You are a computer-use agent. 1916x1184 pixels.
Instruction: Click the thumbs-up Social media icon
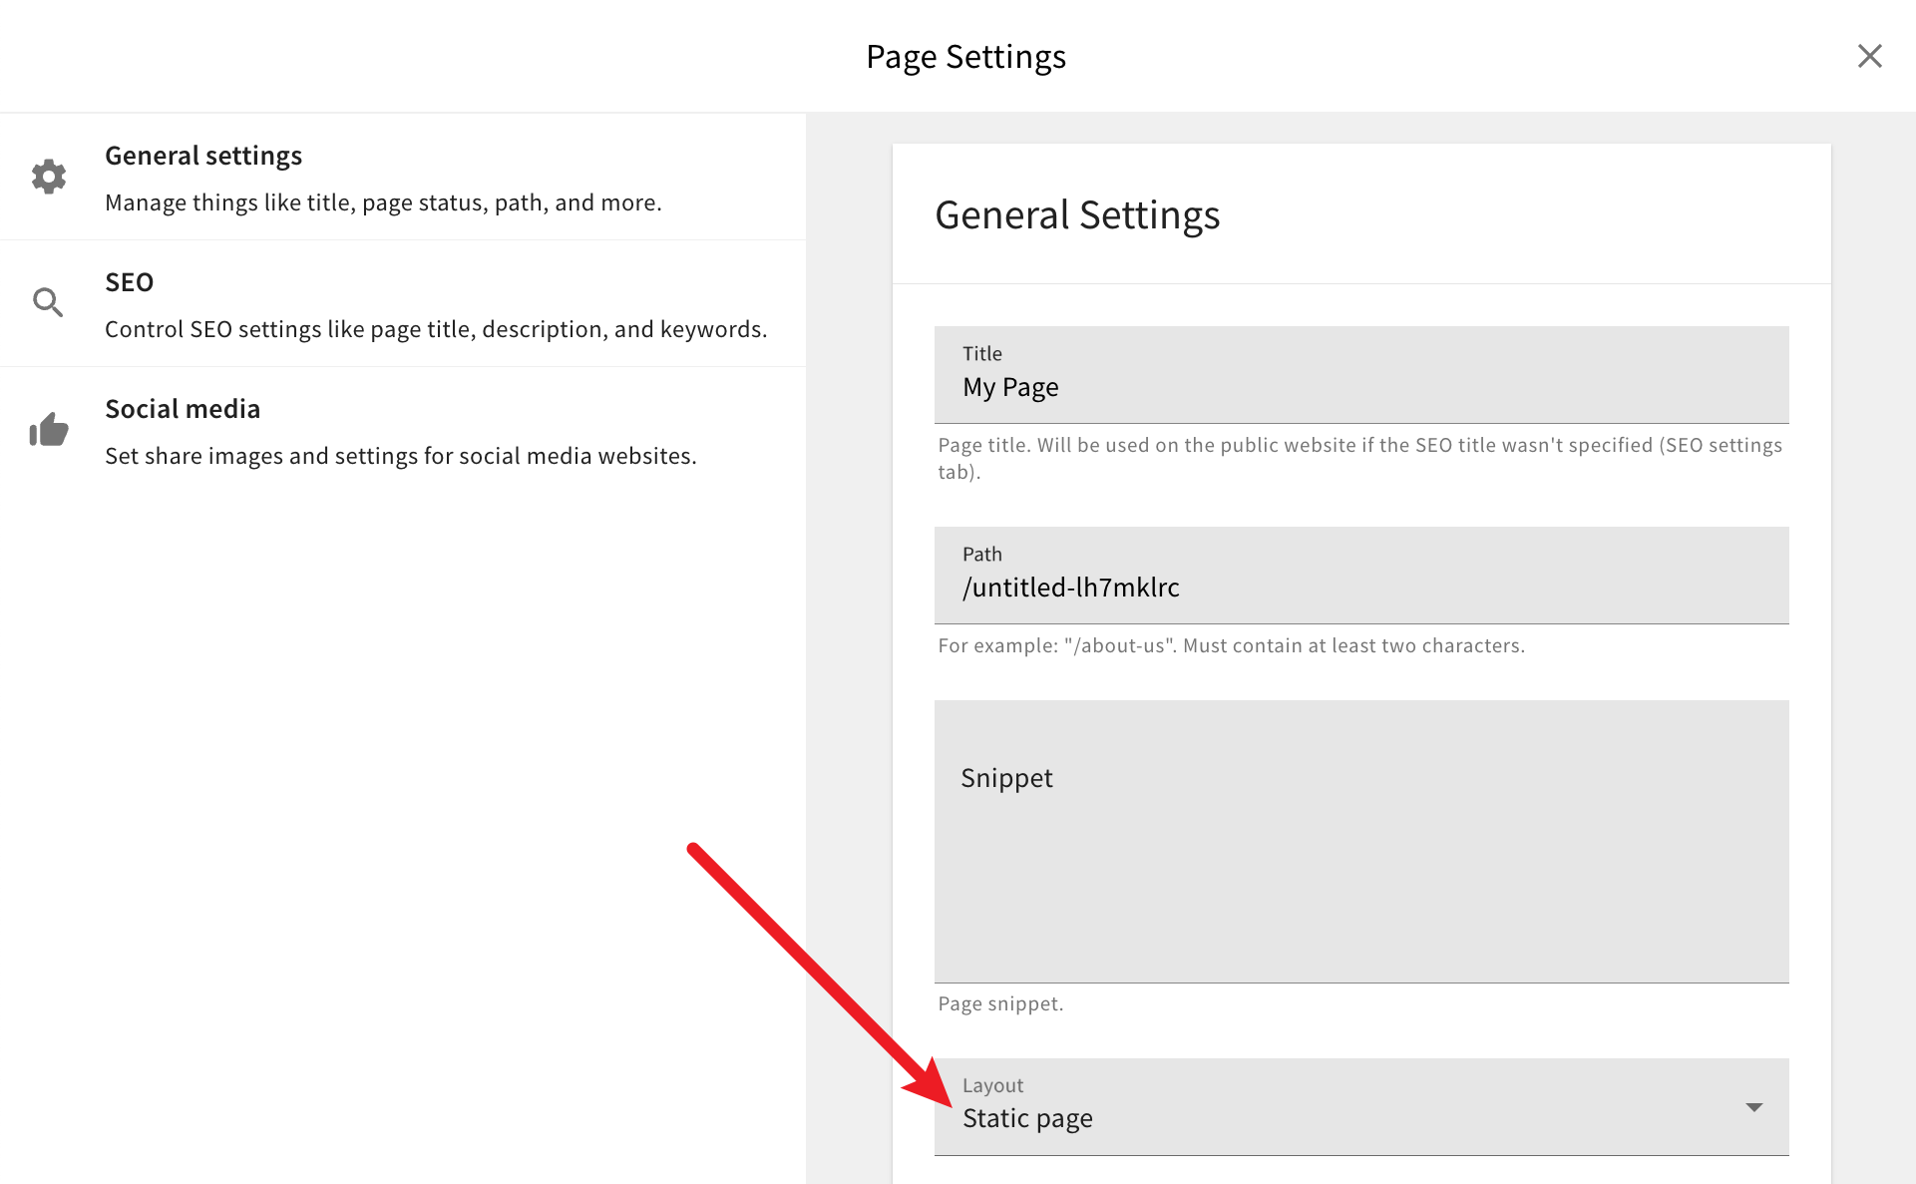48,429
